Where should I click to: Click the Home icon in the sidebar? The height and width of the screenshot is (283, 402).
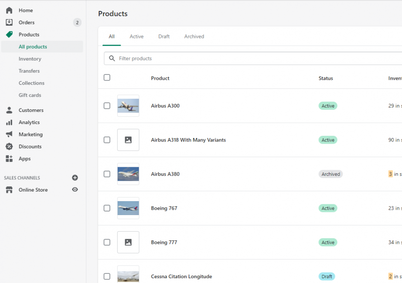click(9, 10)
